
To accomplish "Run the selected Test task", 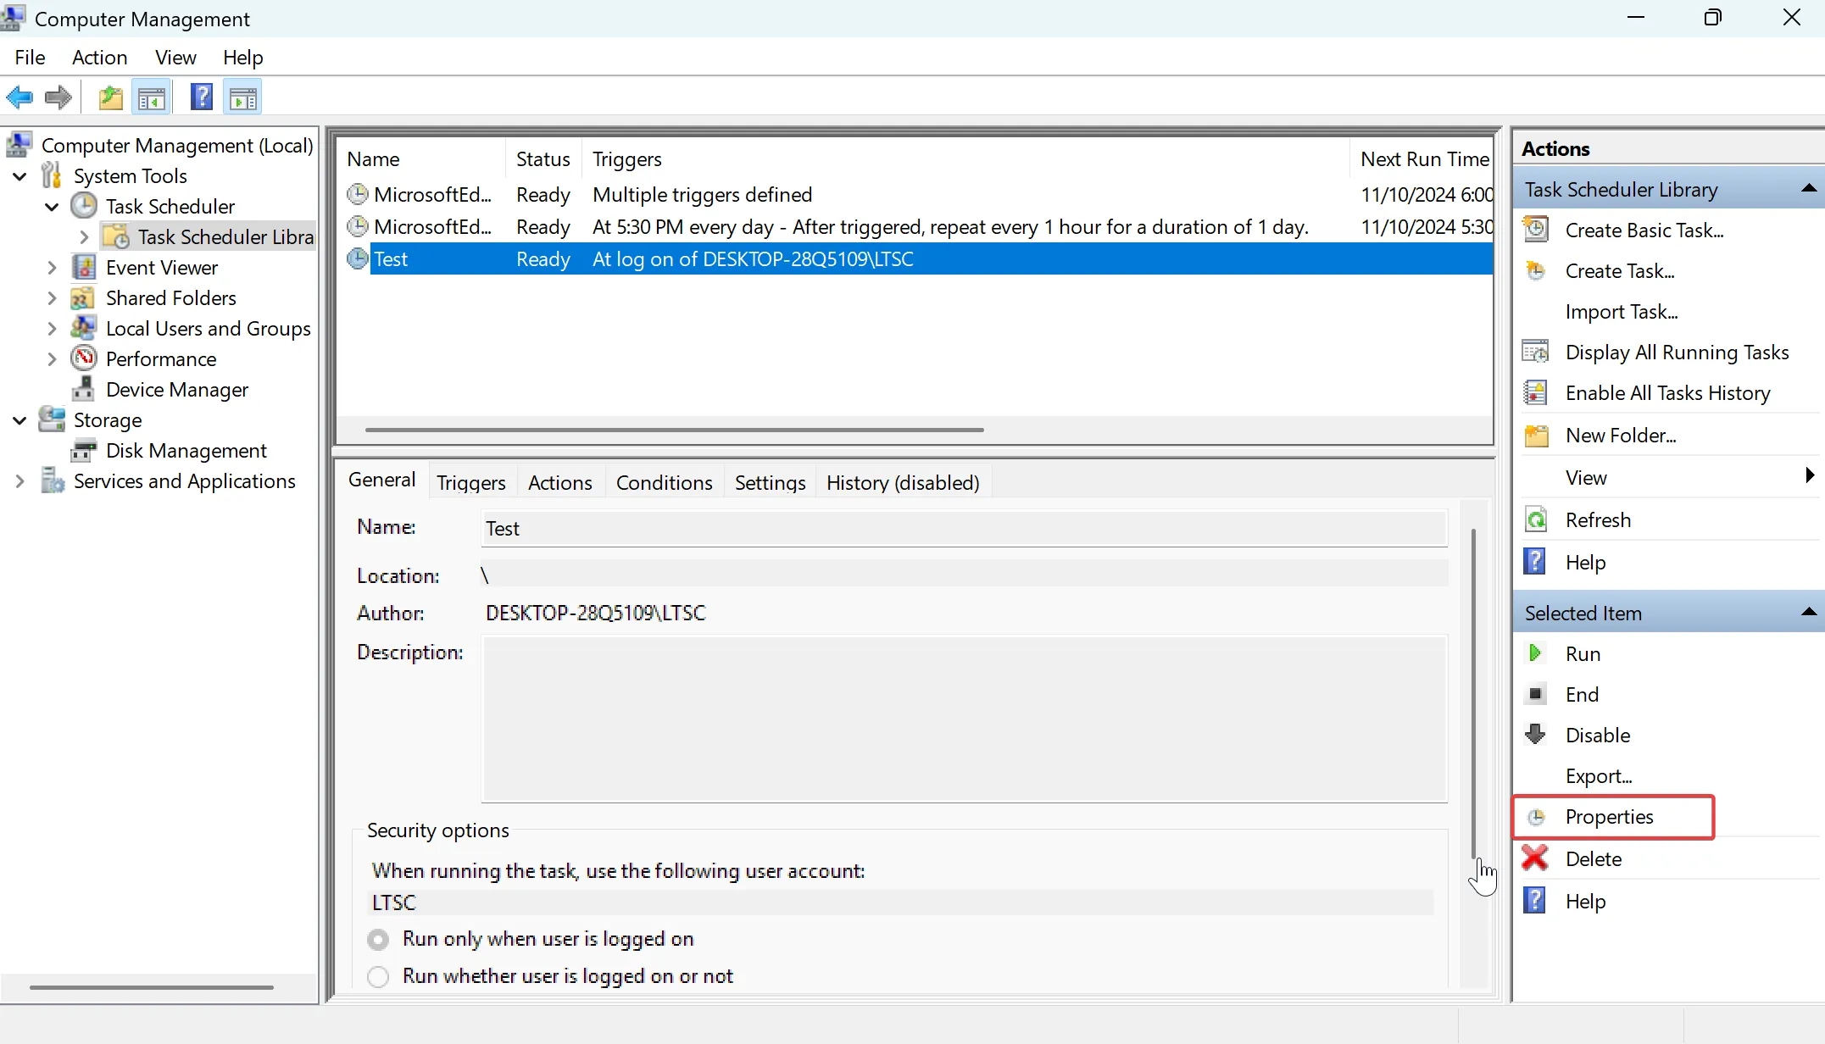I will [1582, 653].
